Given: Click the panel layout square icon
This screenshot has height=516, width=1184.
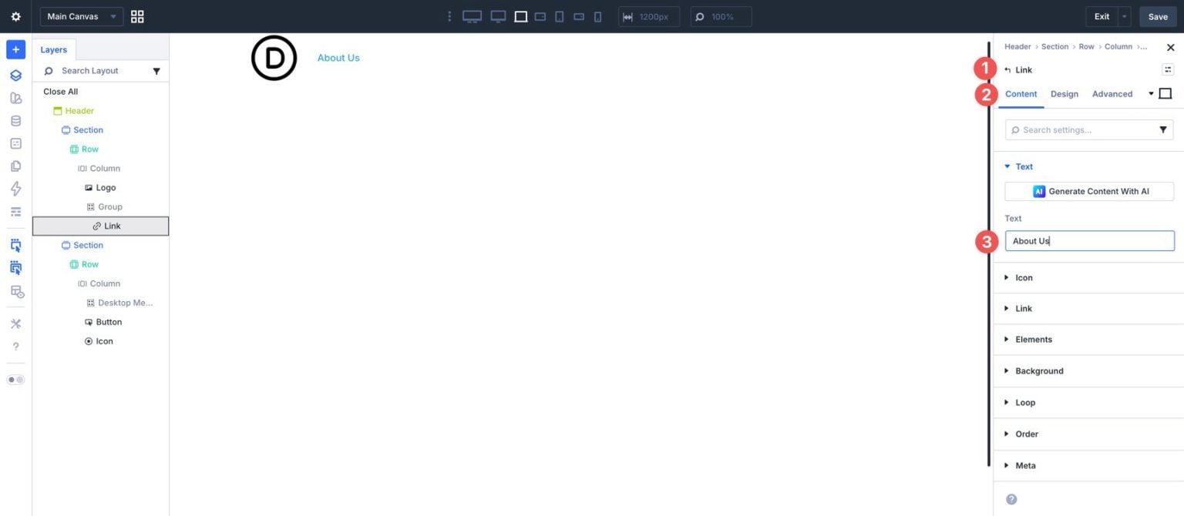Looking at the screenshot, I should [x=1165, y=94].
